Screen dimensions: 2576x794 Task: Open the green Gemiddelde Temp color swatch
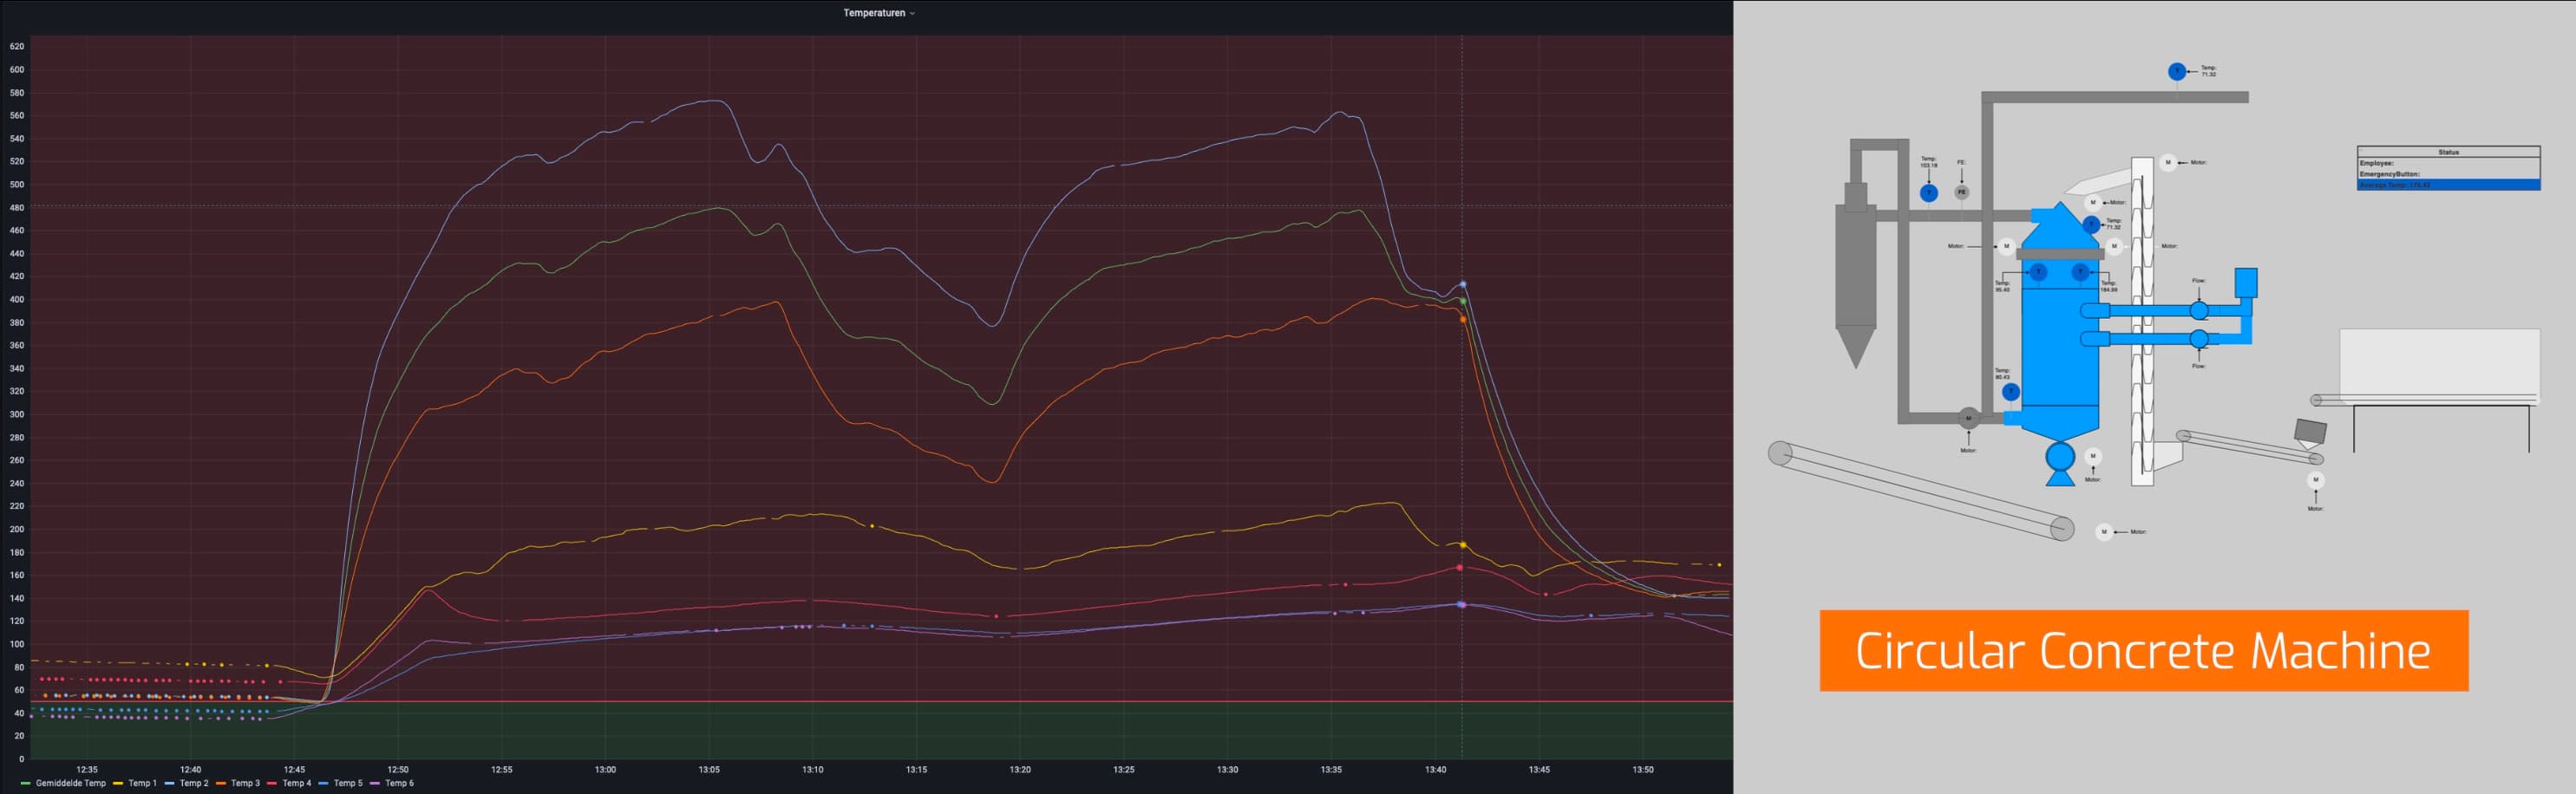(x=26, y=783)
